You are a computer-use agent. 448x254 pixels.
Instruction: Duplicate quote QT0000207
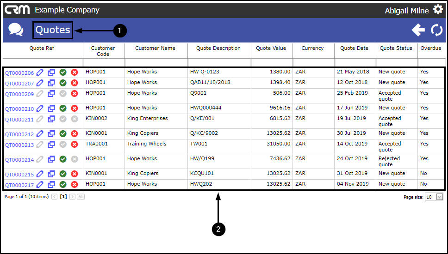click(x=51, y=83)
